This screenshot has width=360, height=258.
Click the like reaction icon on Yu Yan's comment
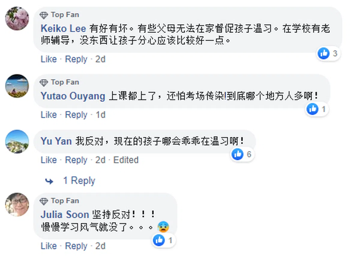tap(238, 154)
